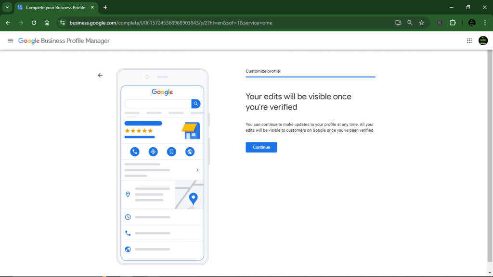Screen dimensions: 493x277
Task: Click the K extension icon in the toolbar
Action: click(x=439, y=22)
